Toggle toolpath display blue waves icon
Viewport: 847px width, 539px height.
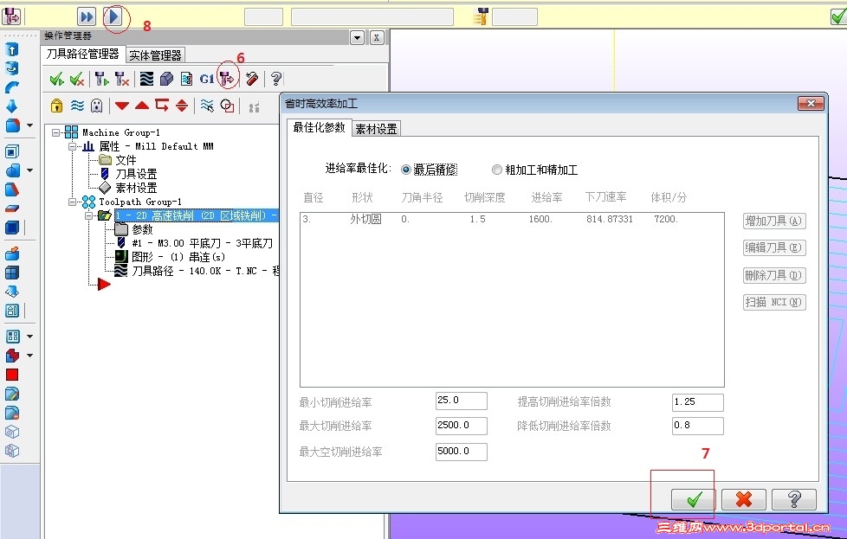pos(77,106)
